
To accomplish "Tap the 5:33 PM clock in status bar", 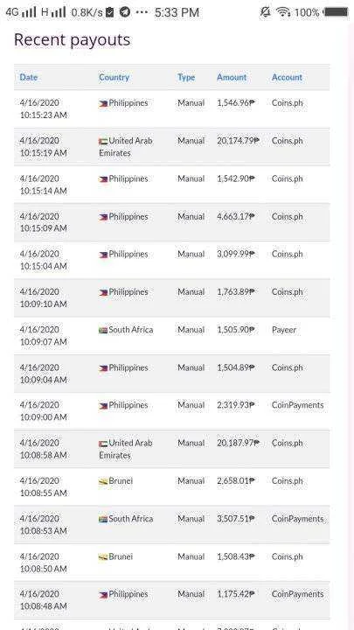I will tap(177, 12).
